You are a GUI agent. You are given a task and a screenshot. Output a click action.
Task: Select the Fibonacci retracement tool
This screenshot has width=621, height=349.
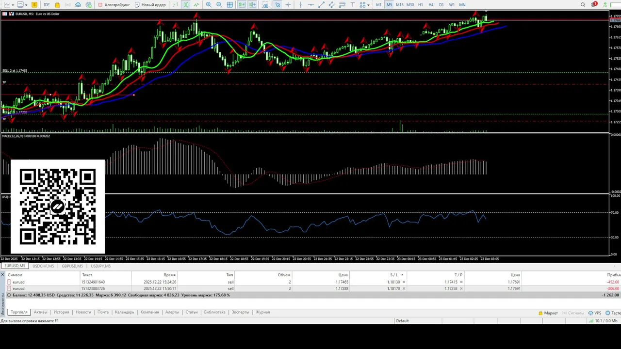pyautogui.click(x=343, y=5)
